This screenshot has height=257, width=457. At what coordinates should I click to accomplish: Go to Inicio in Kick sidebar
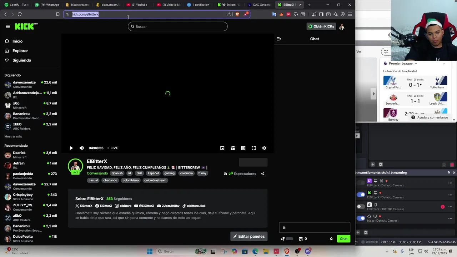tap(14, 41)
